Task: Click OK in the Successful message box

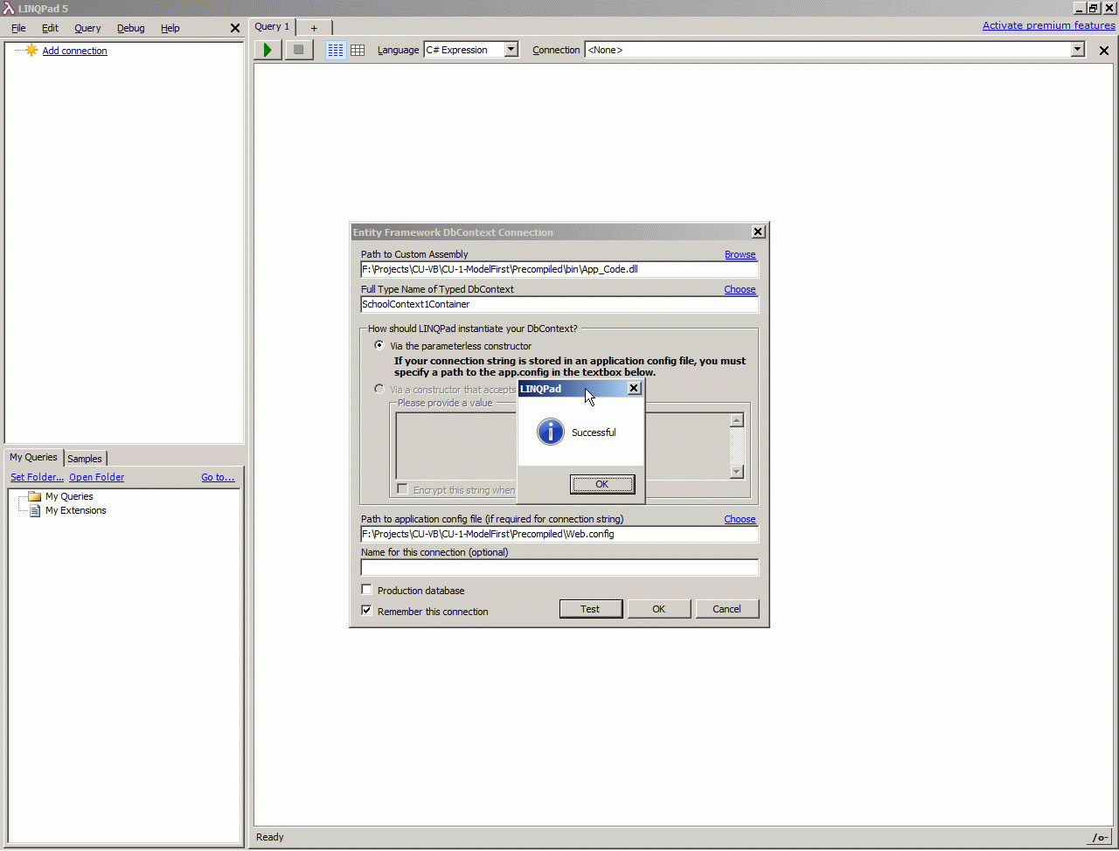Action: 602,484
